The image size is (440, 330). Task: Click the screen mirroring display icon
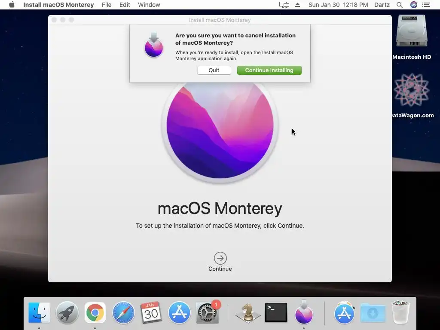[x=284, y=5]
